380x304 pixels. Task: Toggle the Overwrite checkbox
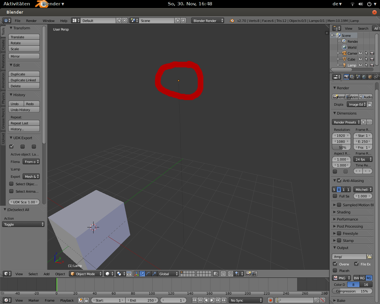335,264
